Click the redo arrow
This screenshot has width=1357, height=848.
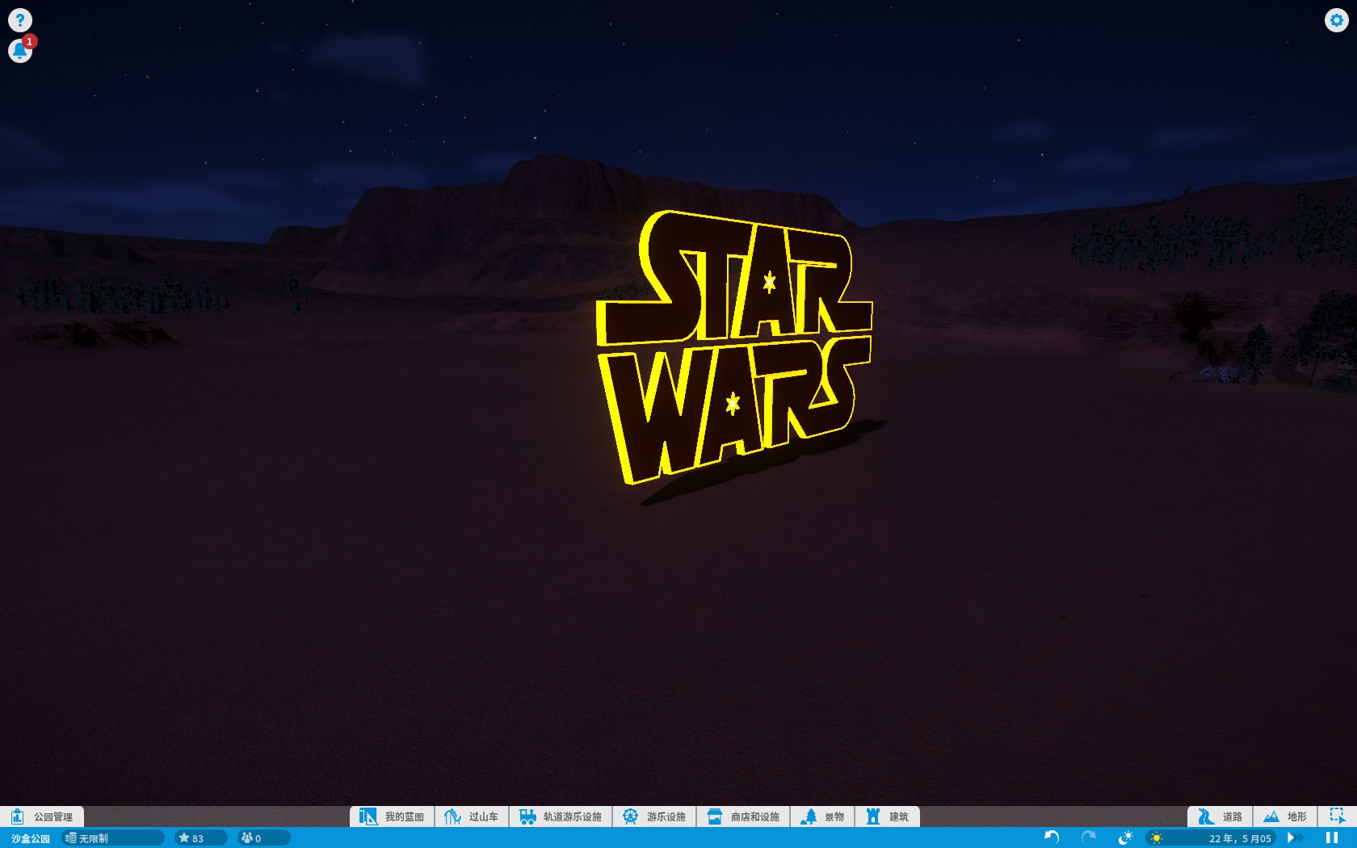coord(1089,838)
